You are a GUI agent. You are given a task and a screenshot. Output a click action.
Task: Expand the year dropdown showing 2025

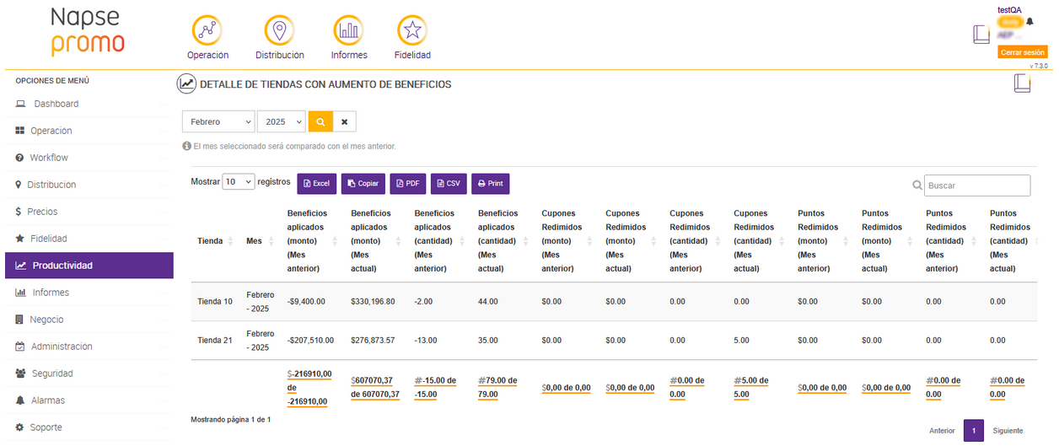281,122
